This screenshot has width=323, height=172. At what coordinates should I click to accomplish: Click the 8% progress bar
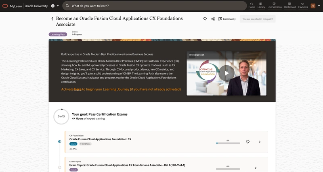click(x=228, y=143)
